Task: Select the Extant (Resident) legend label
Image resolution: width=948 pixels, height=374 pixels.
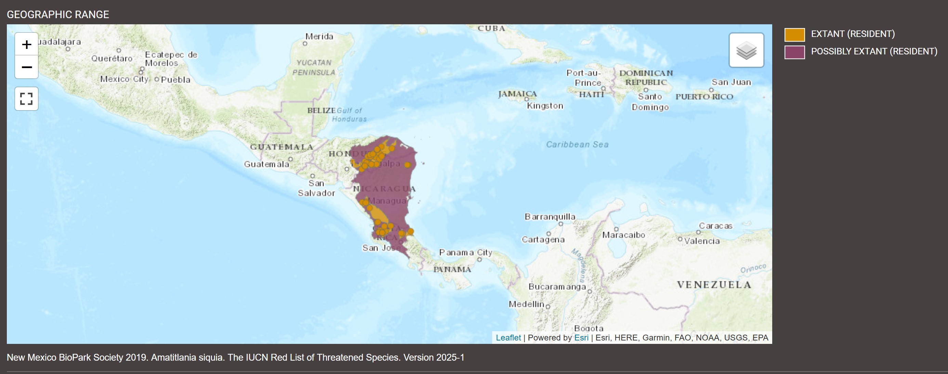Action: [x=852, y=34]
